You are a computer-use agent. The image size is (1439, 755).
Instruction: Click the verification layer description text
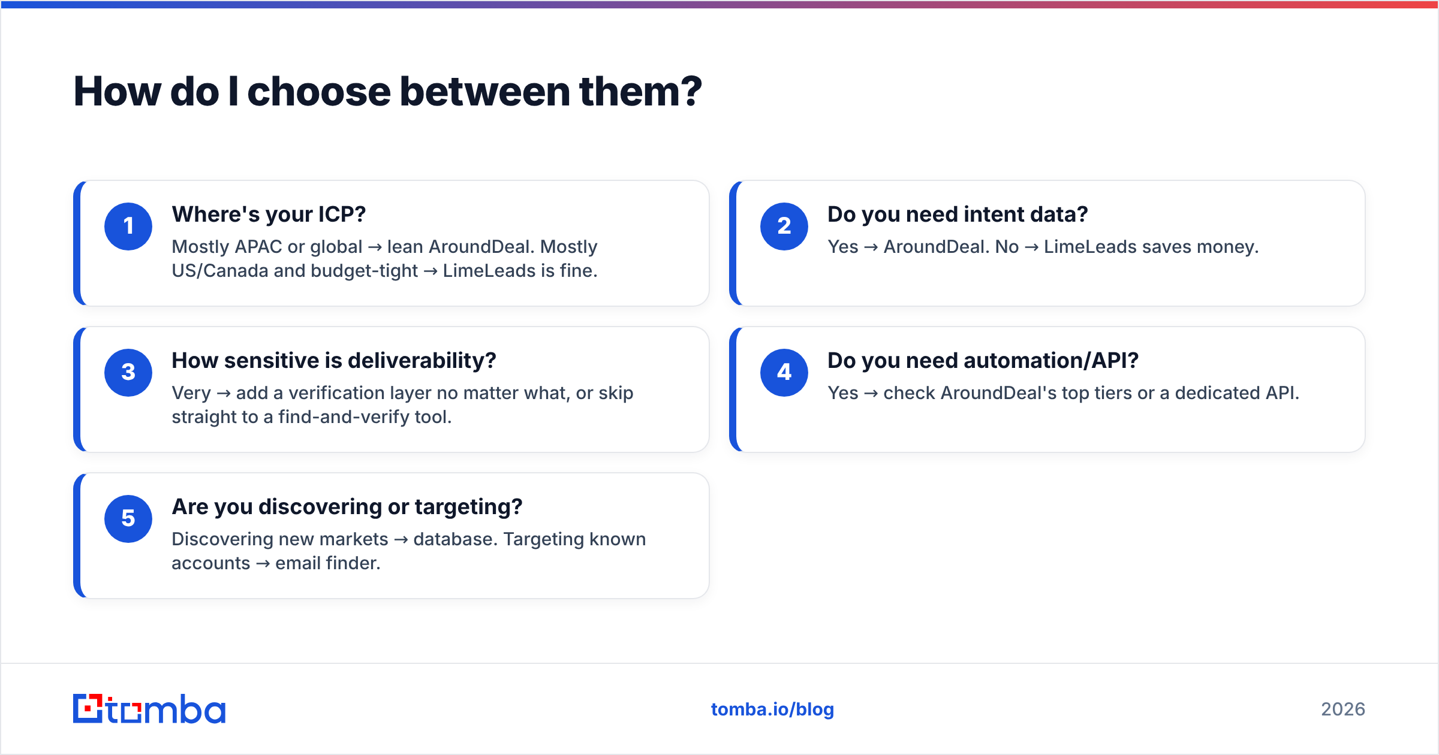tap(402, 405)
